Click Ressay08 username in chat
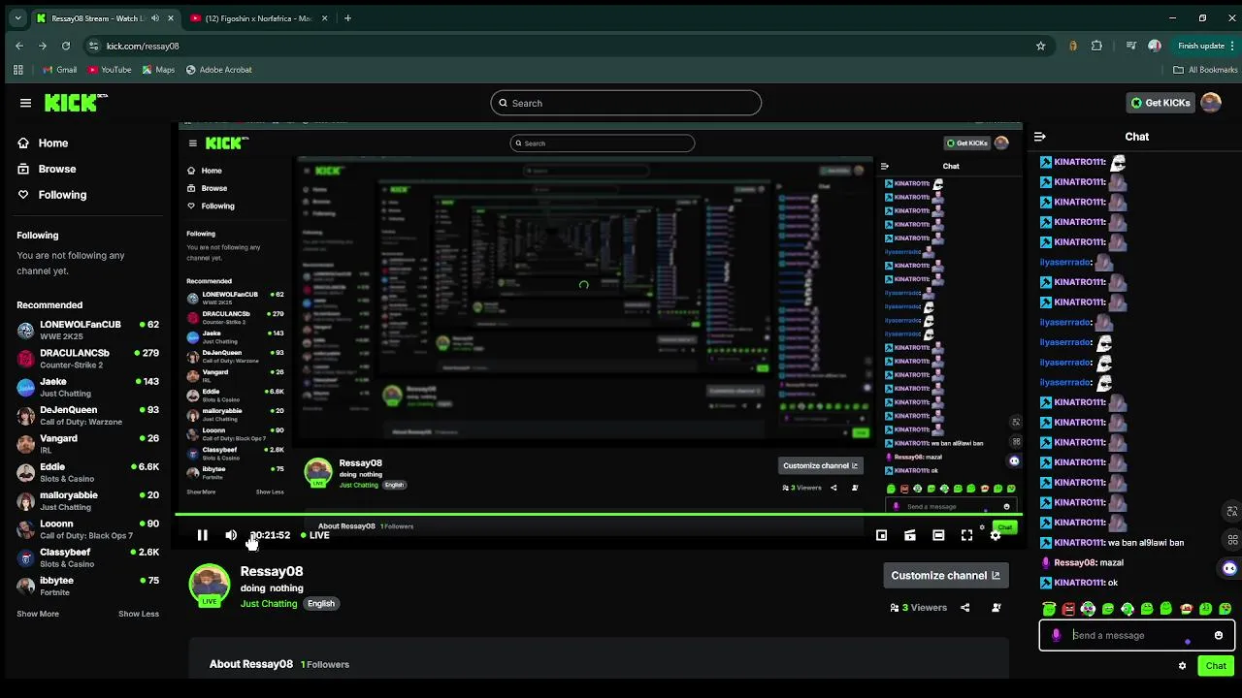The height and width of the screenshot is (698, 1242). coord(1075,562)
